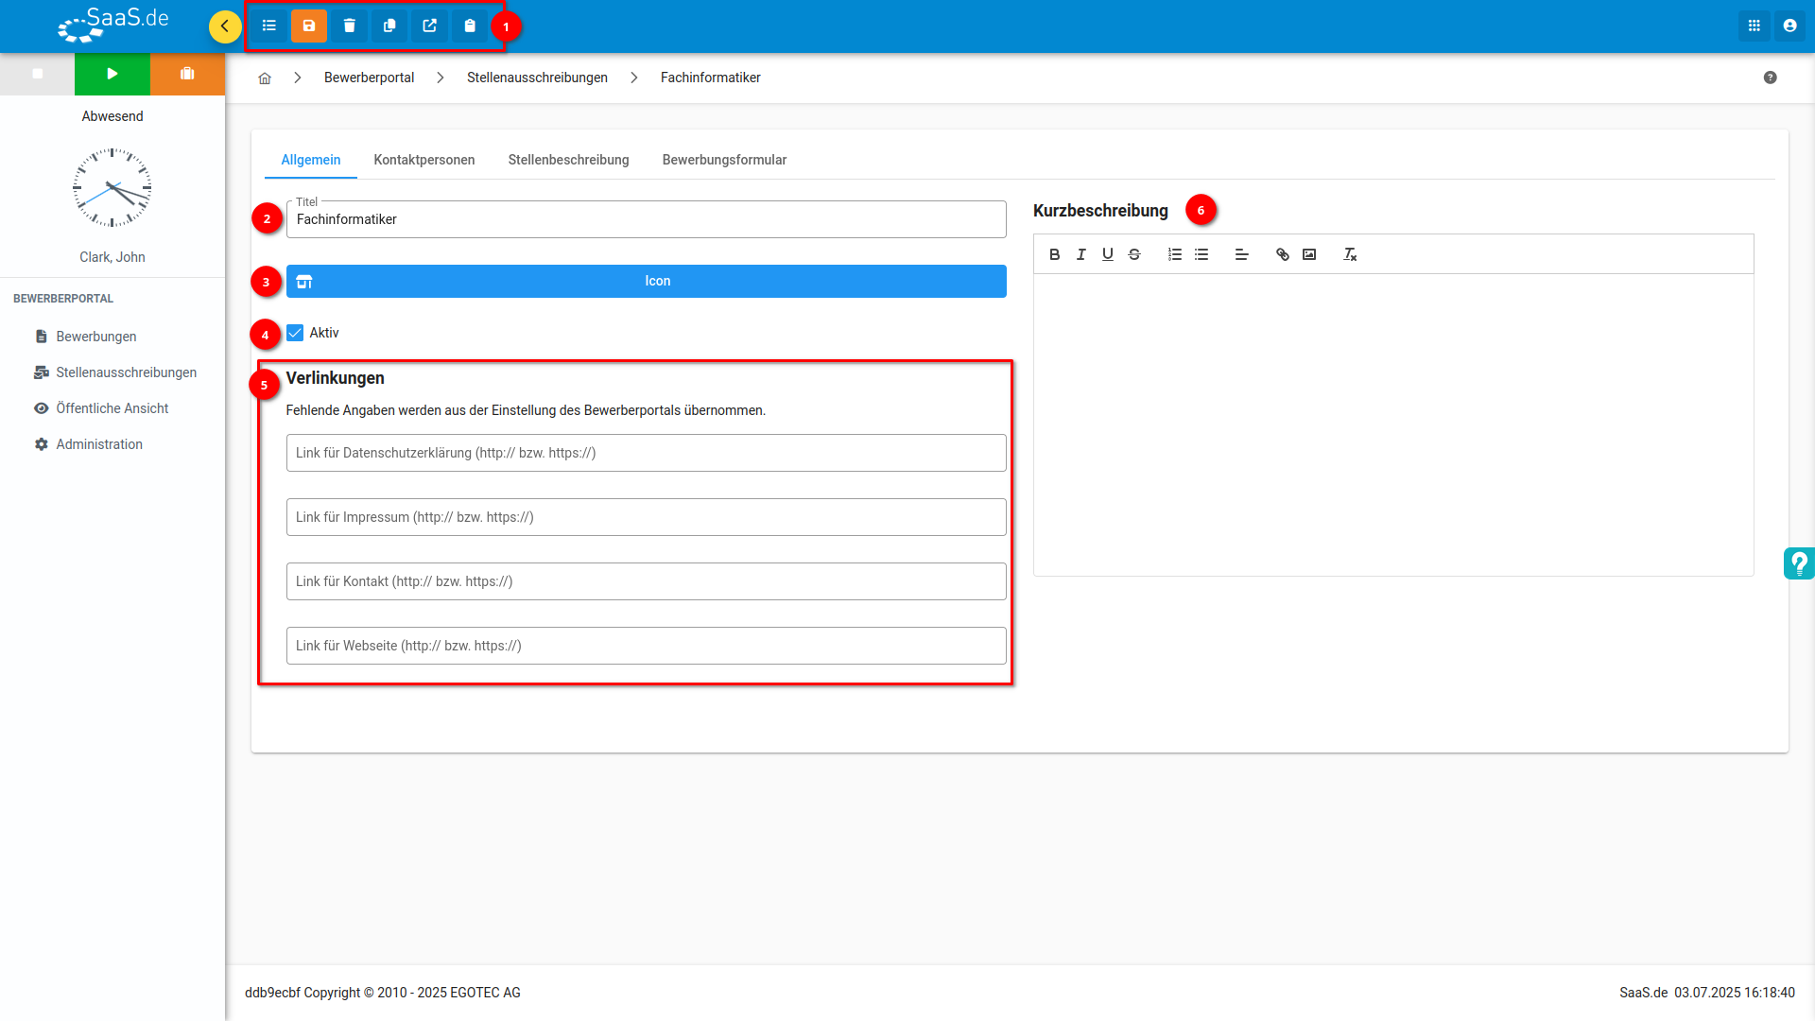This screenshot has height=1021, width=1815.
Task: Focus the Webseite link field
Action: click(647, 646)
